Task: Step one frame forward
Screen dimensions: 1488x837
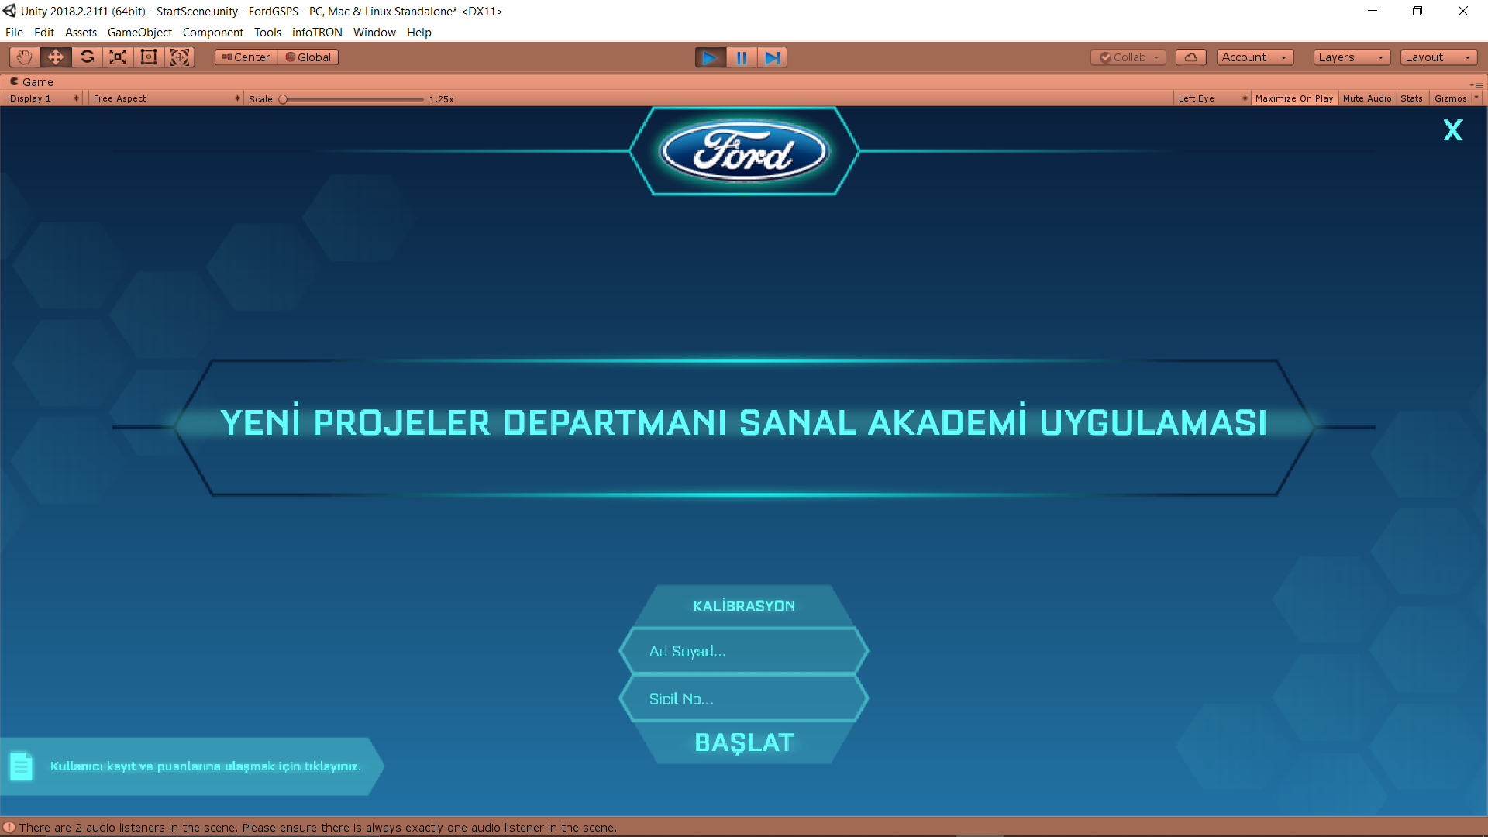Action: click(x=773, y=57)
